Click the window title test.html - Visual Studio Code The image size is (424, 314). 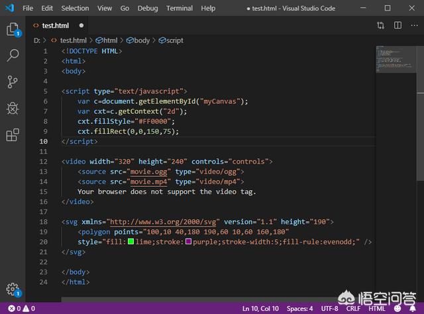293,9
